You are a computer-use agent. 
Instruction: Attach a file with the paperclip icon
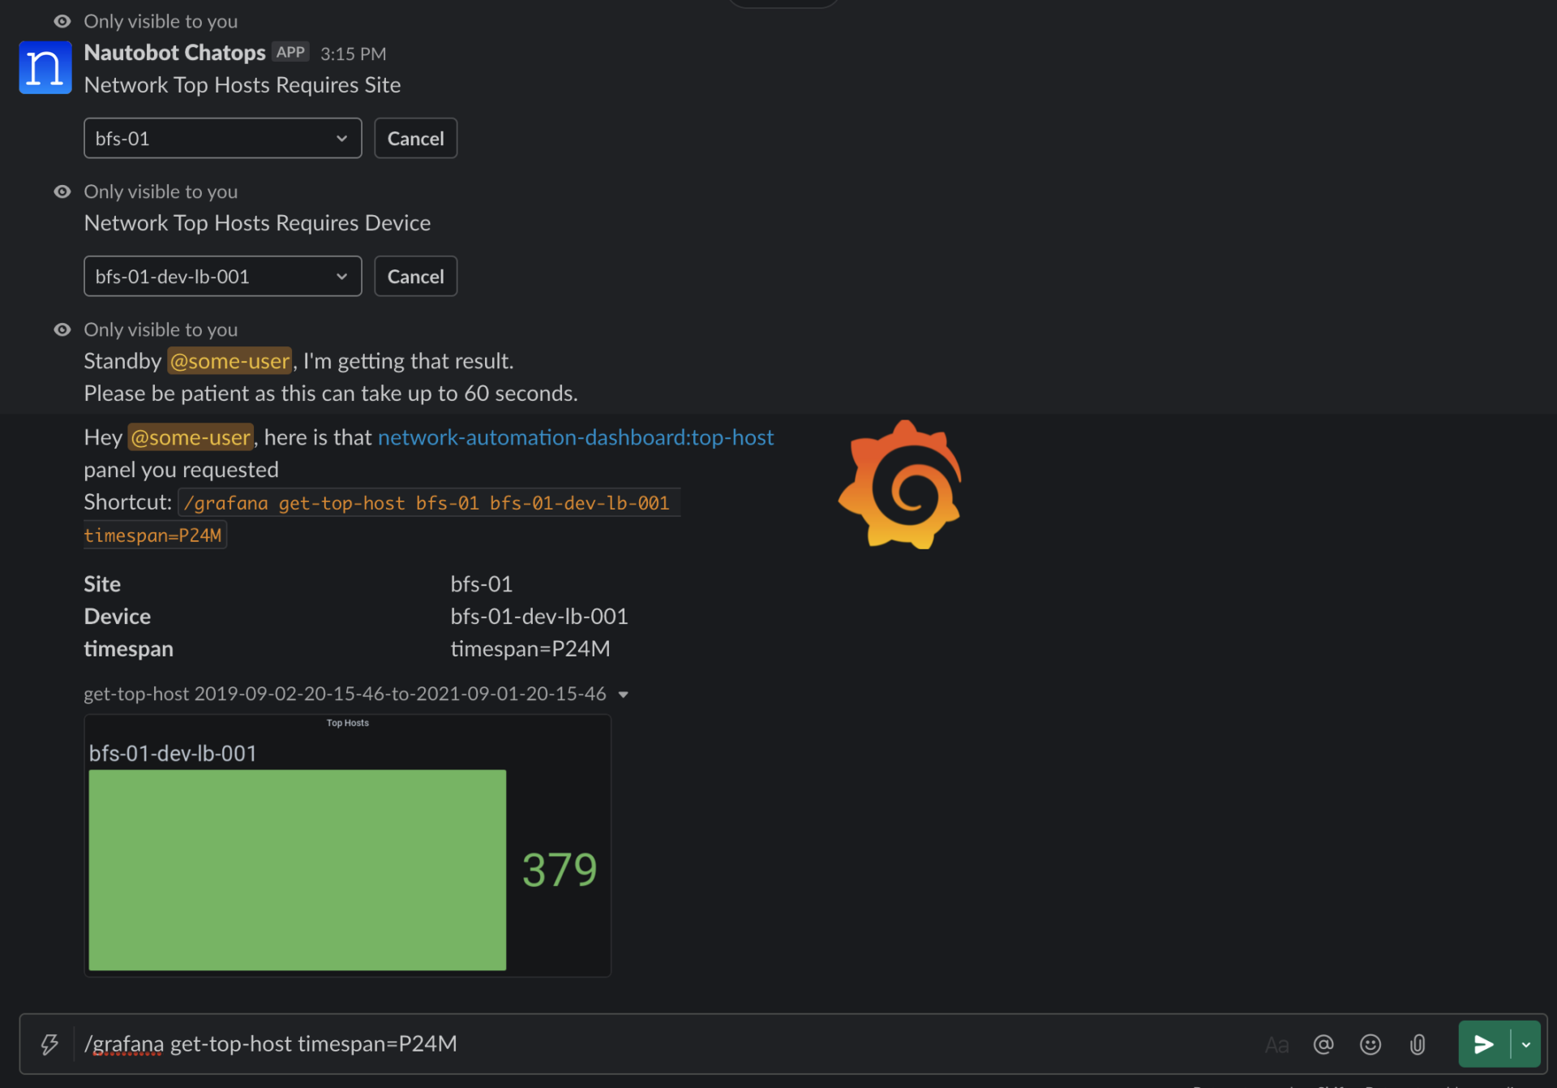tap(1418, 1044)
